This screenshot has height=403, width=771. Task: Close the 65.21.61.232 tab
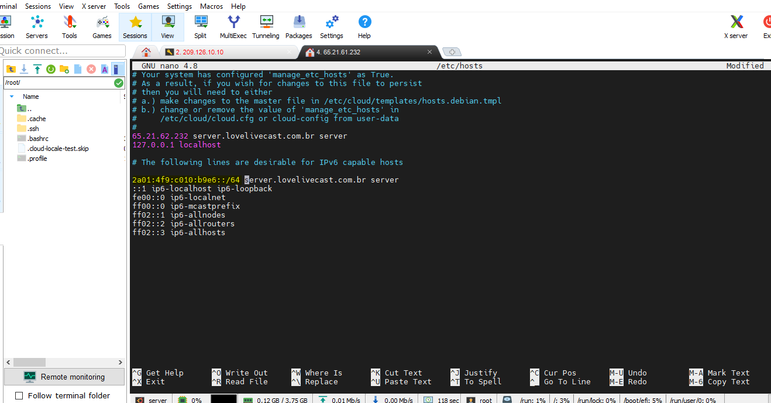coord(430,52)
